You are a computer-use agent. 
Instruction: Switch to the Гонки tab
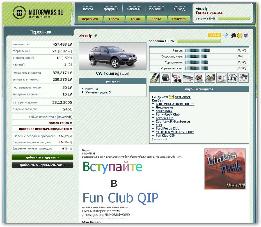coord(135,19)
